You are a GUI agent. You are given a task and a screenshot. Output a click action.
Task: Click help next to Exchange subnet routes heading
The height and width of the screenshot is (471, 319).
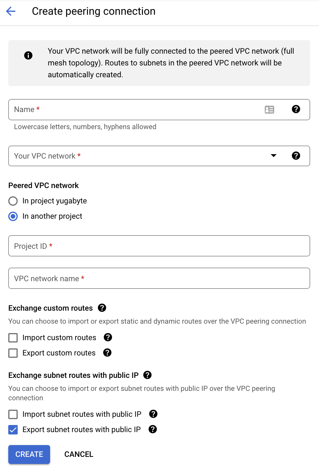[x=148, y=375]
